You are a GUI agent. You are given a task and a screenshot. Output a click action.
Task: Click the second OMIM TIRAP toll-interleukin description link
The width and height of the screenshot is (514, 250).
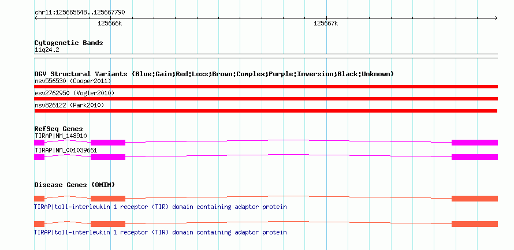161,232
